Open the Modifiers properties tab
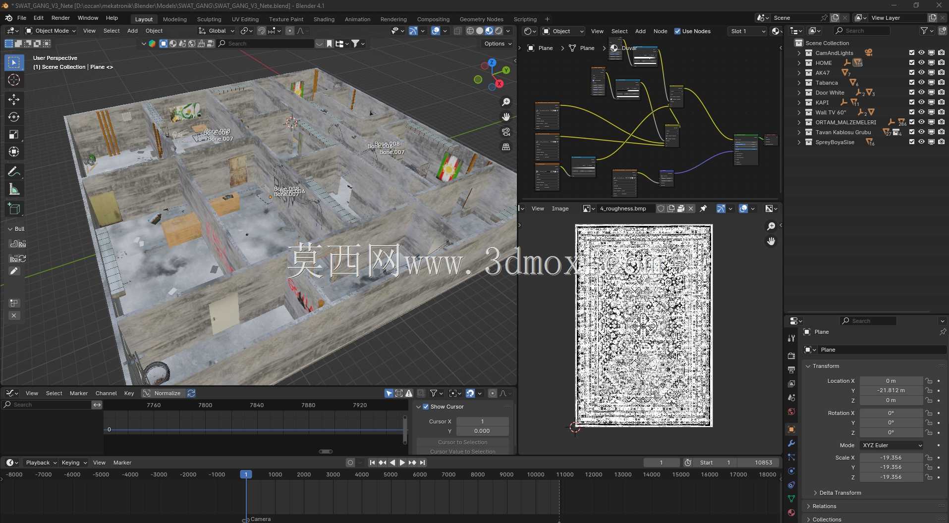Screen dimensions: 949x523 [x=791, y=443]
